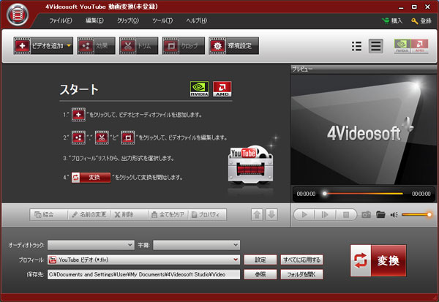Click the NVIDIA logo beside スタート
The width and height of the screenshot is (439, 302).
tap(199, 89)
